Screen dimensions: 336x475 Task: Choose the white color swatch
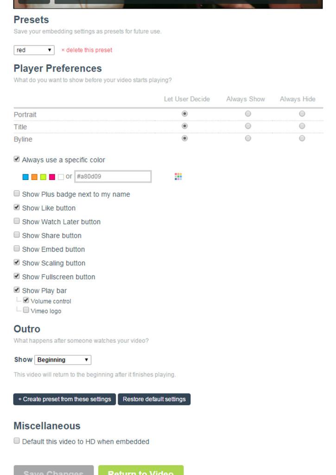pyautogui.click(x=61, y=177)
